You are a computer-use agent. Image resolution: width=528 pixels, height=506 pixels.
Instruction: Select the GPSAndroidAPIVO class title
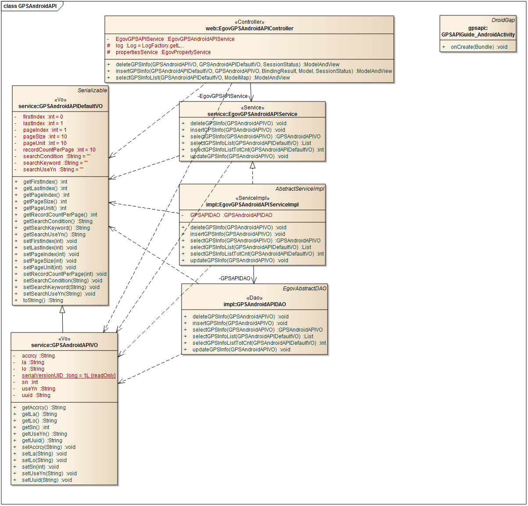(x=64, y=345)
